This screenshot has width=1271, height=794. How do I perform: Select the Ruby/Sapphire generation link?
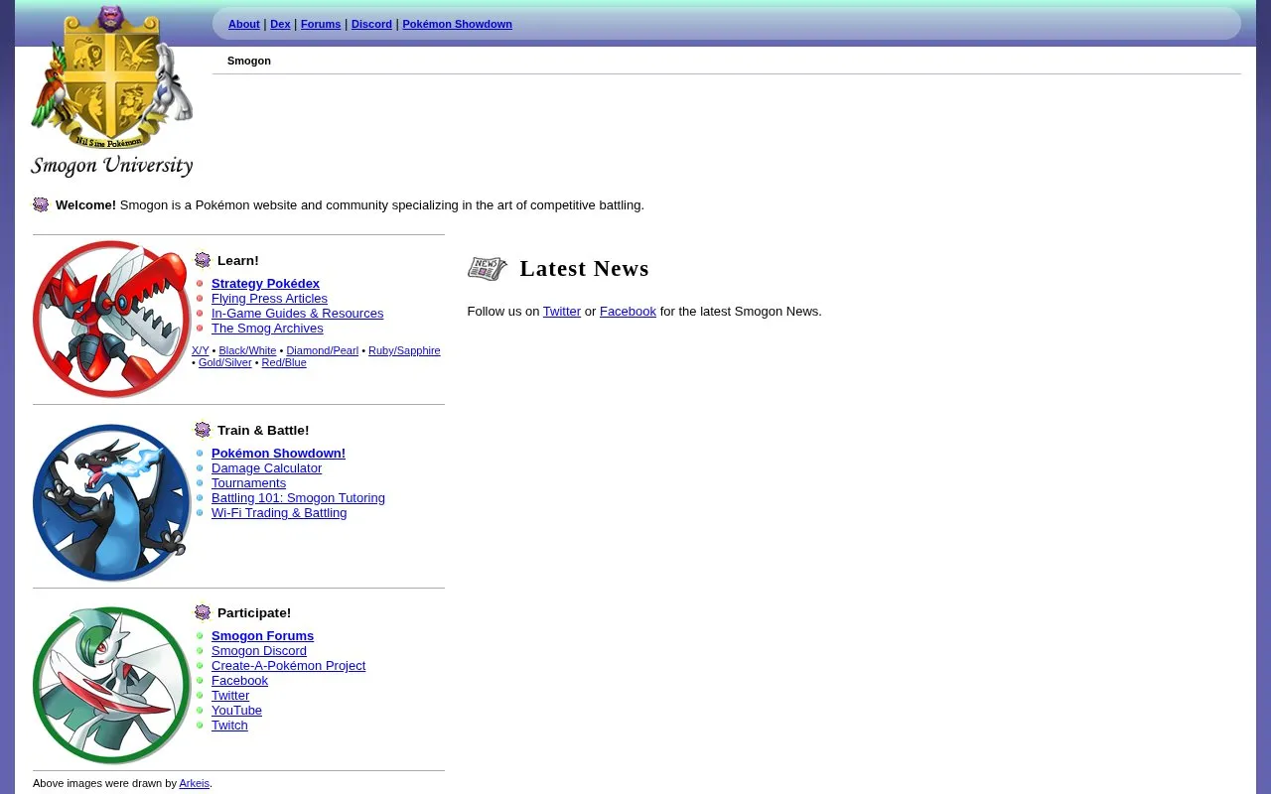click(404, 350)
